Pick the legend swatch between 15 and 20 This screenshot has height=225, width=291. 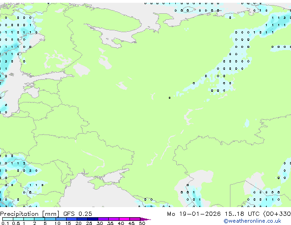tap(71, 219)
